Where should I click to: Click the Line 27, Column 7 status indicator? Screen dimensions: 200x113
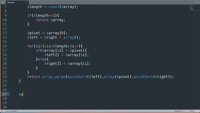coord(11,111)
